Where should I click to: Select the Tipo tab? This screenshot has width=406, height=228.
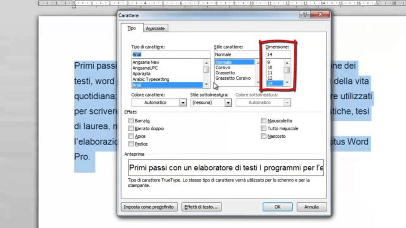(x=132, y=28)
